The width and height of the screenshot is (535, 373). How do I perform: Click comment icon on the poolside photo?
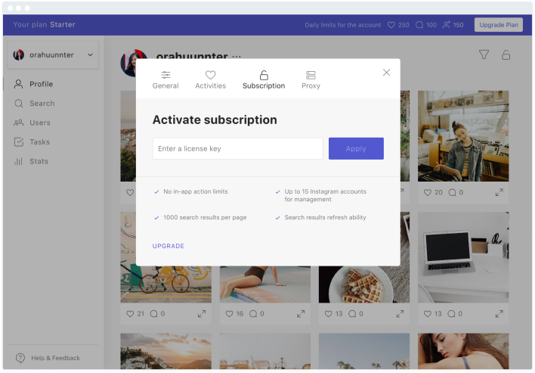253,314
